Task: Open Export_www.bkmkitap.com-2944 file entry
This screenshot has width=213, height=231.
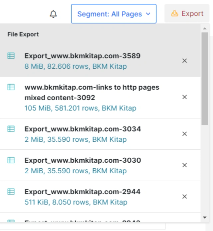Action: point(83,192)
